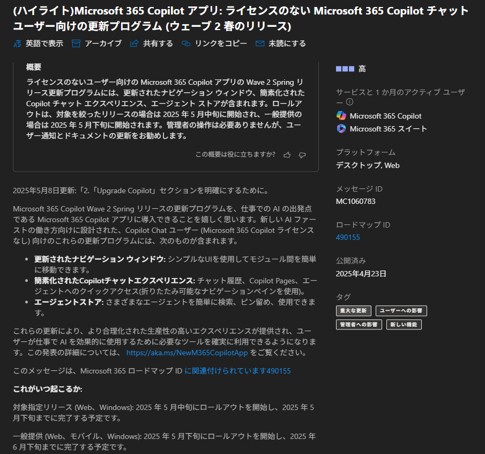485x454 pixels.
Task: Click the 2025年5月8日更新 update note line
Action: point(141,191)
